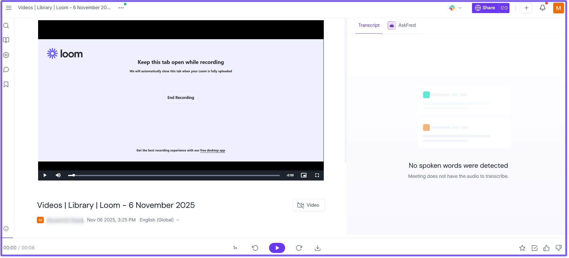The image size is (569, 258).
Task: Select the Transcript tab
Action: [369, 25]
